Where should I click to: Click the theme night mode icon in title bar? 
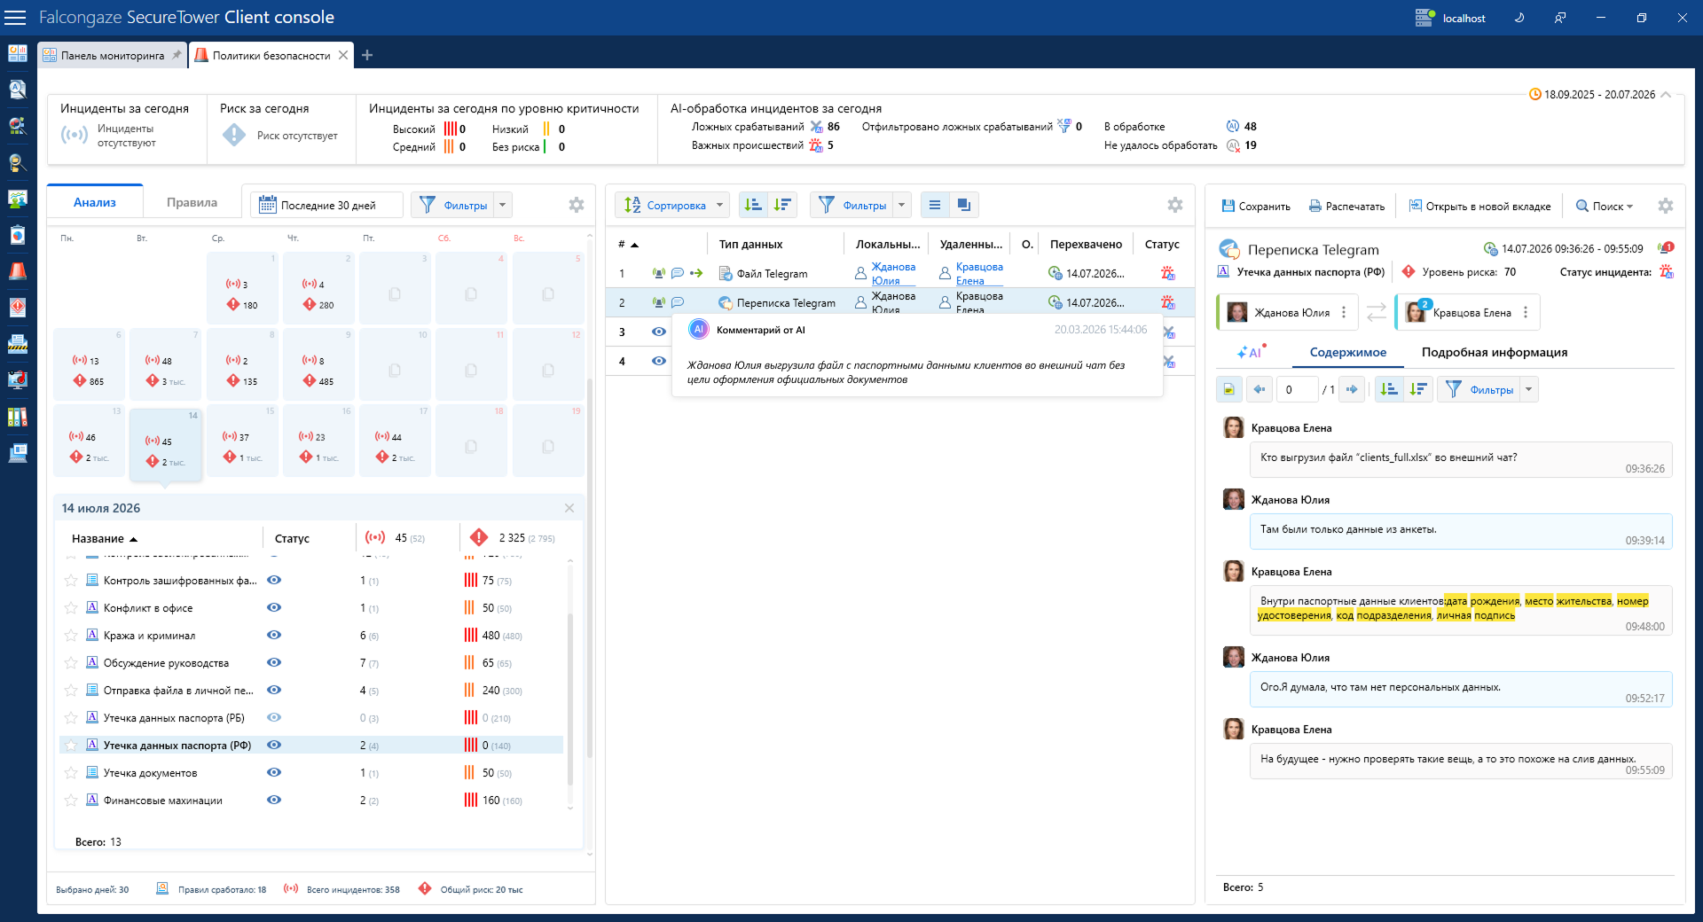[x=1519, y=18]
